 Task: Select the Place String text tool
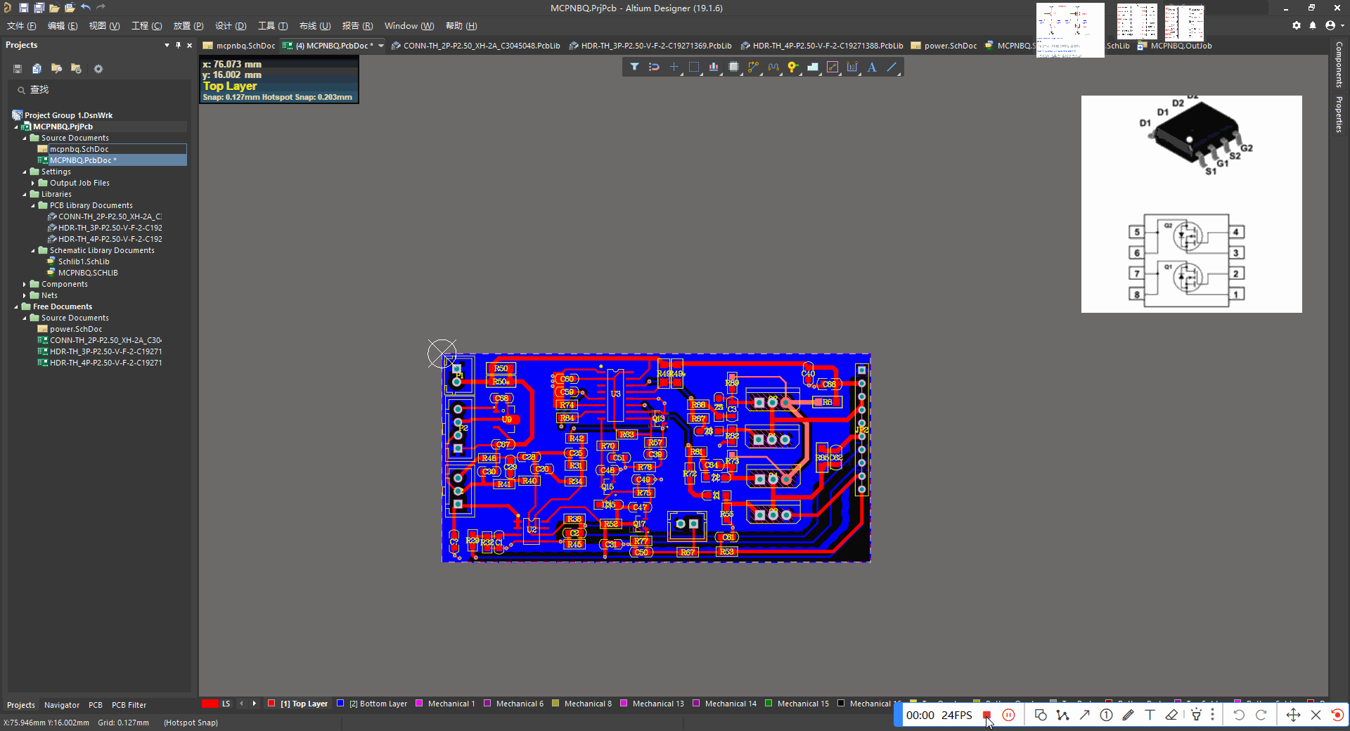coord(872,67)
